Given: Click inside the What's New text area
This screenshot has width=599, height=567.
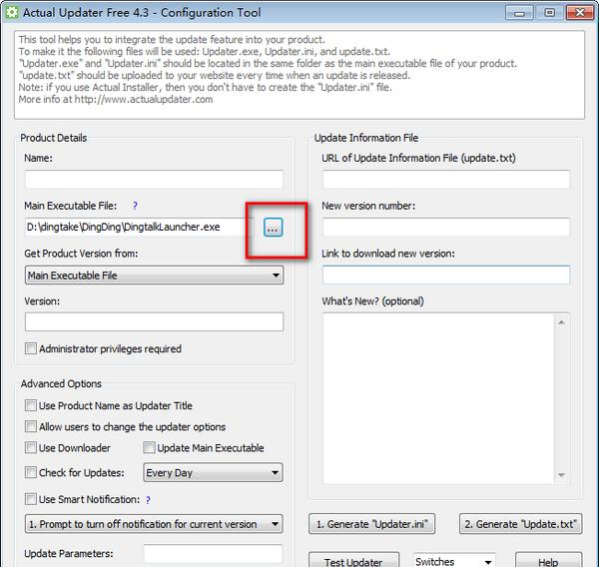Looking at the screenshot, I should (438, 398).
